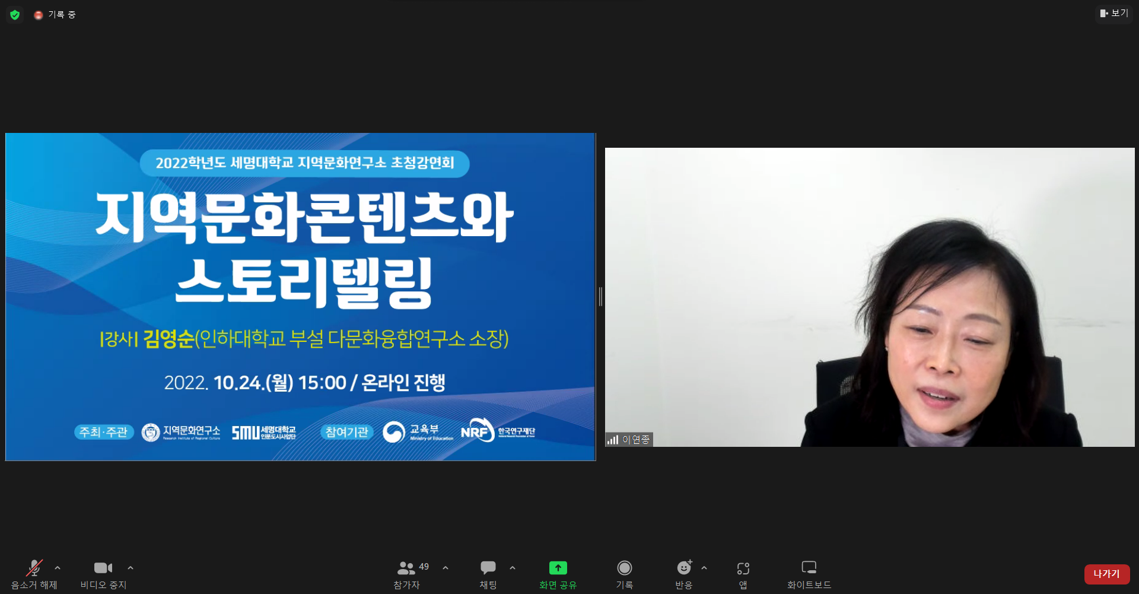The height and width of the screenshot is (594, 1139).
Task: Stop video with 비디오 중지 camera icon
Action: pos(103,574)
